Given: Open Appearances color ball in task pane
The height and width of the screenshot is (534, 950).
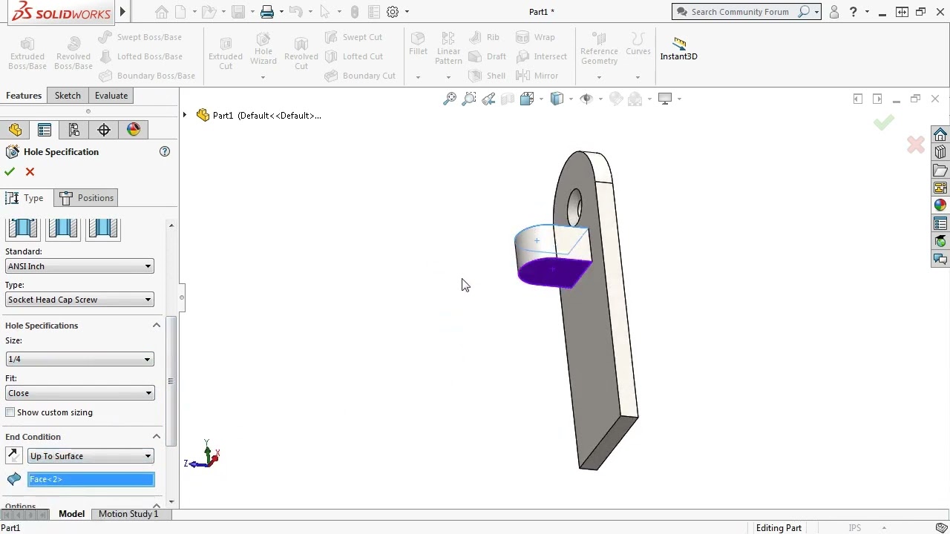Looking at the screenshot, I should pyautogui.click(x=940, y=205).
